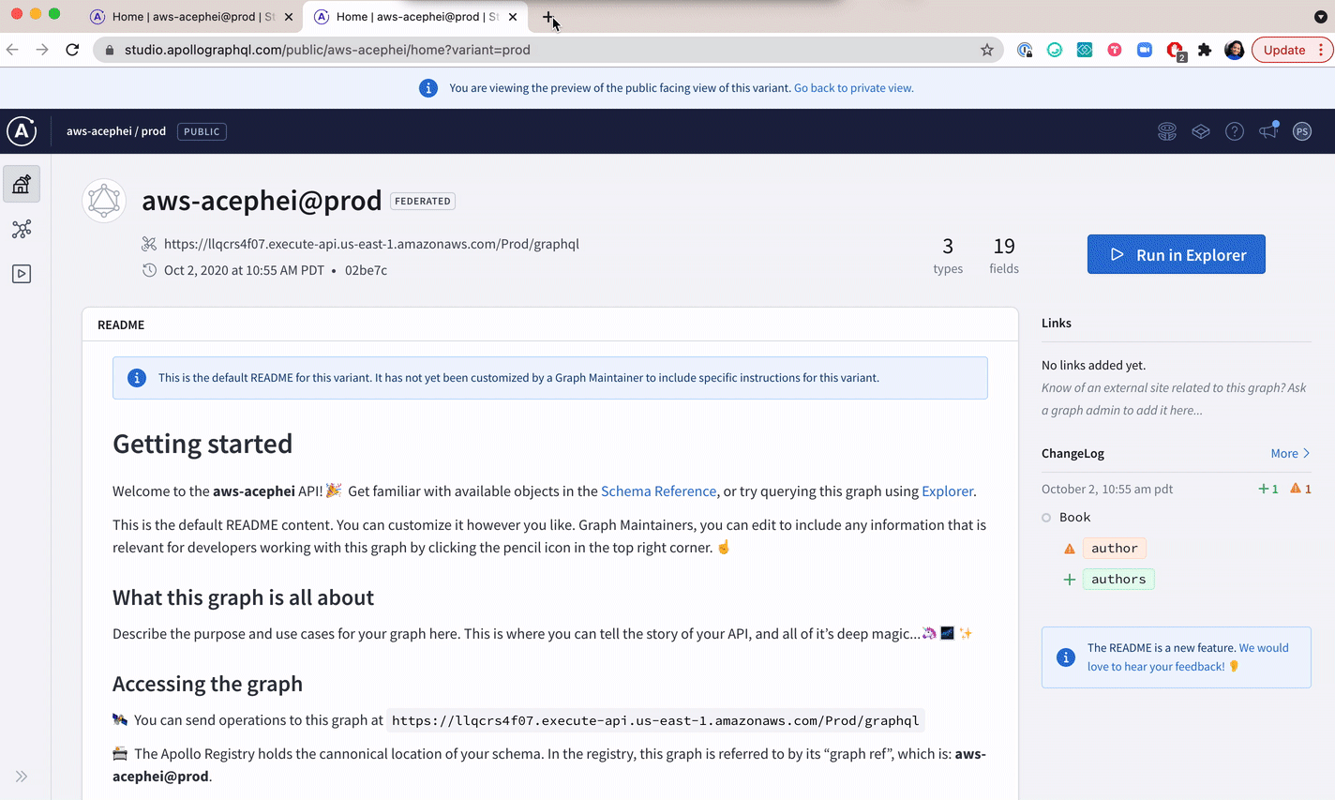Click the info icon in README notice
The width and height of the screenshot is (1335, 800).
point(137,378)
